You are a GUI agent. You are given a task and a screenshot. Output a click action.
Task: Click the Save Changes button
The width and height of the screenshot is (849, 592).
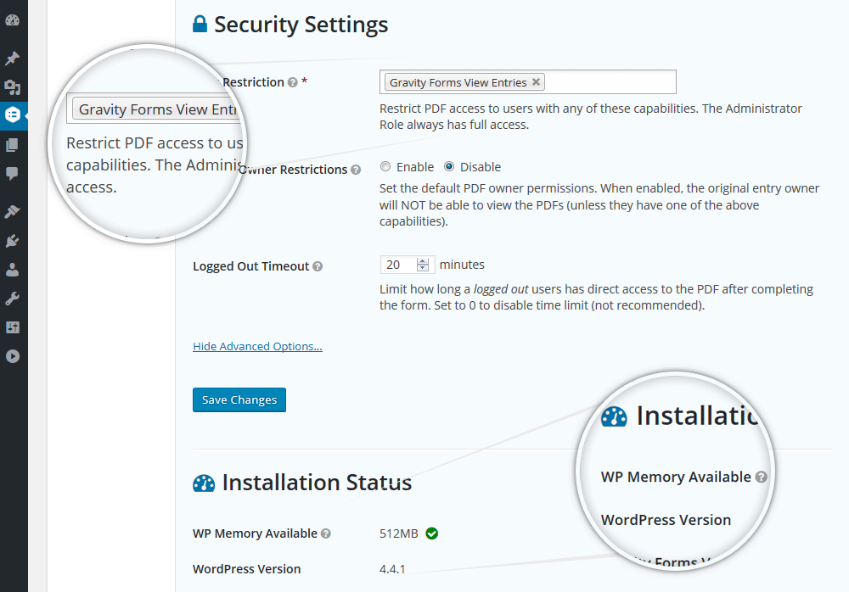click(239, 400)
